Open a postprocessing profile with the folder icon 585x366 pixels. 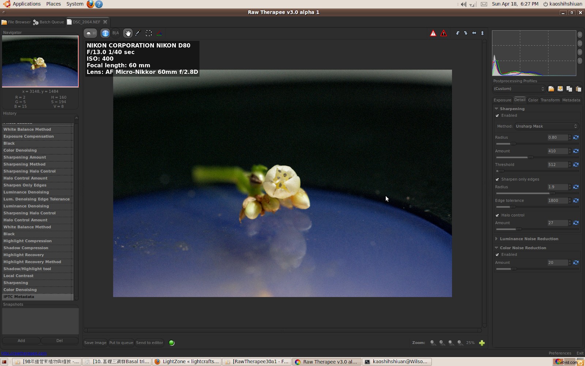coord(551,89)
